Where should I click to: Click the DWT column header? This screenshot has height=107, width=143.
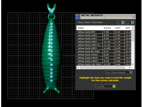(119, 28)
